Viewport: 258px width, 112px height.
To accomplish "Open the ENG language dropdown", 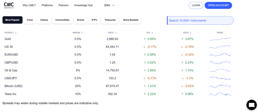I will click(x=109, y=5).
